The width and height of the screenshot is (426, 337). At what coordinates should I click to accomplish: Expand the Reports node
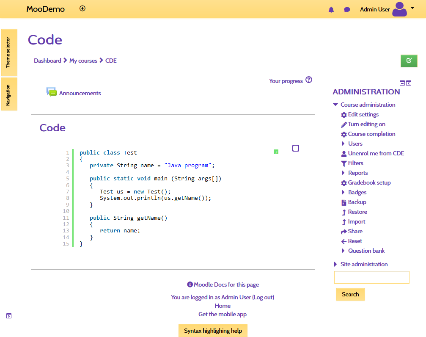pyautogui.click(x=343, y=173)
